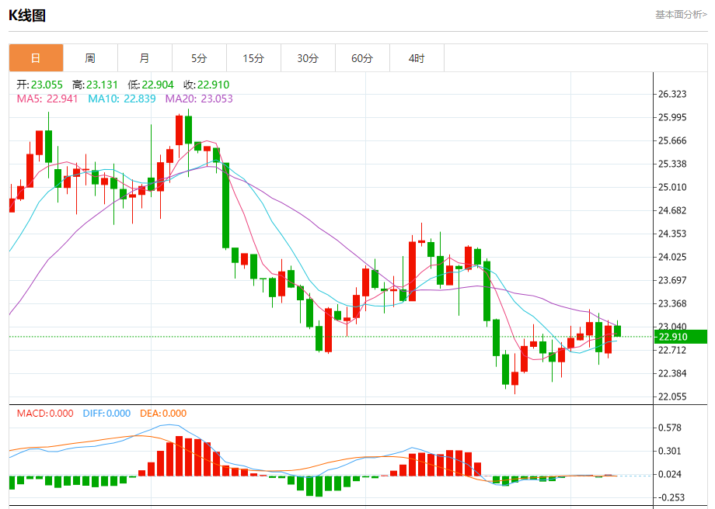Click the 24.682 price axis label
This screenshot has width=715, height=509.
click(672, 210)
